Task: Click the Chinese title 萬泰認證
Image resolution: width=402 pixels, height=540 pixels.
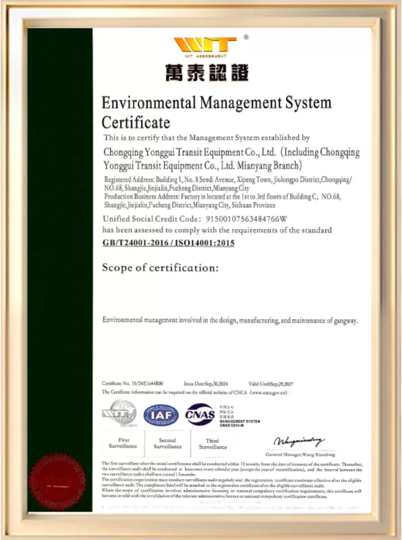Action: click(x=206, y=73)
